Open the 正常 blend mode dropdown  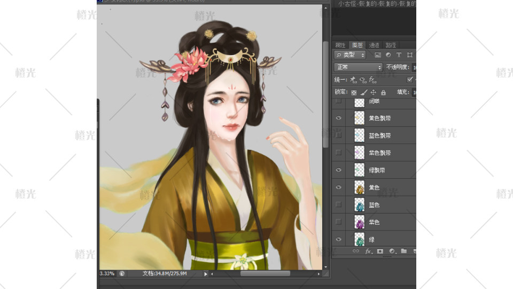pyautogui.click(x=358, y=67)
